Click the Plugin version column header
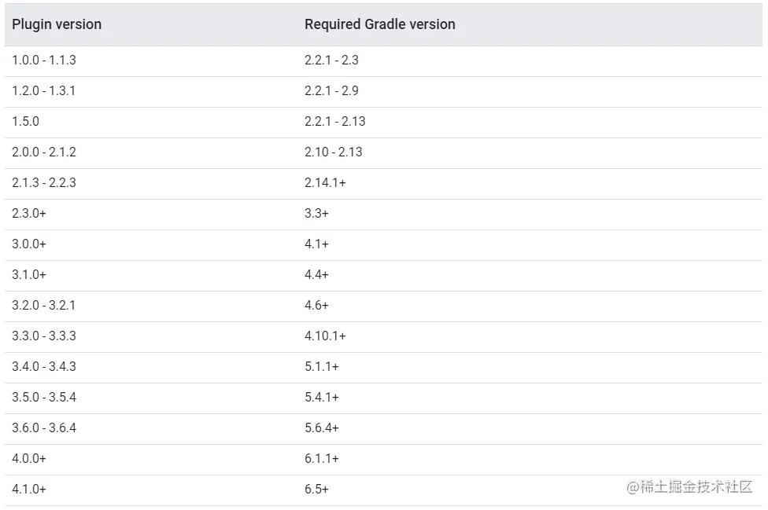This screenshot has height=510, width=768. coord(57,24)
